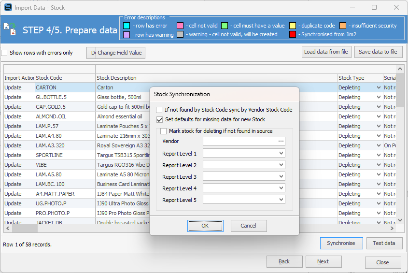This screenshot has height=273, width=408.
Task: Close the Import Data window with X
Action: 396,7
